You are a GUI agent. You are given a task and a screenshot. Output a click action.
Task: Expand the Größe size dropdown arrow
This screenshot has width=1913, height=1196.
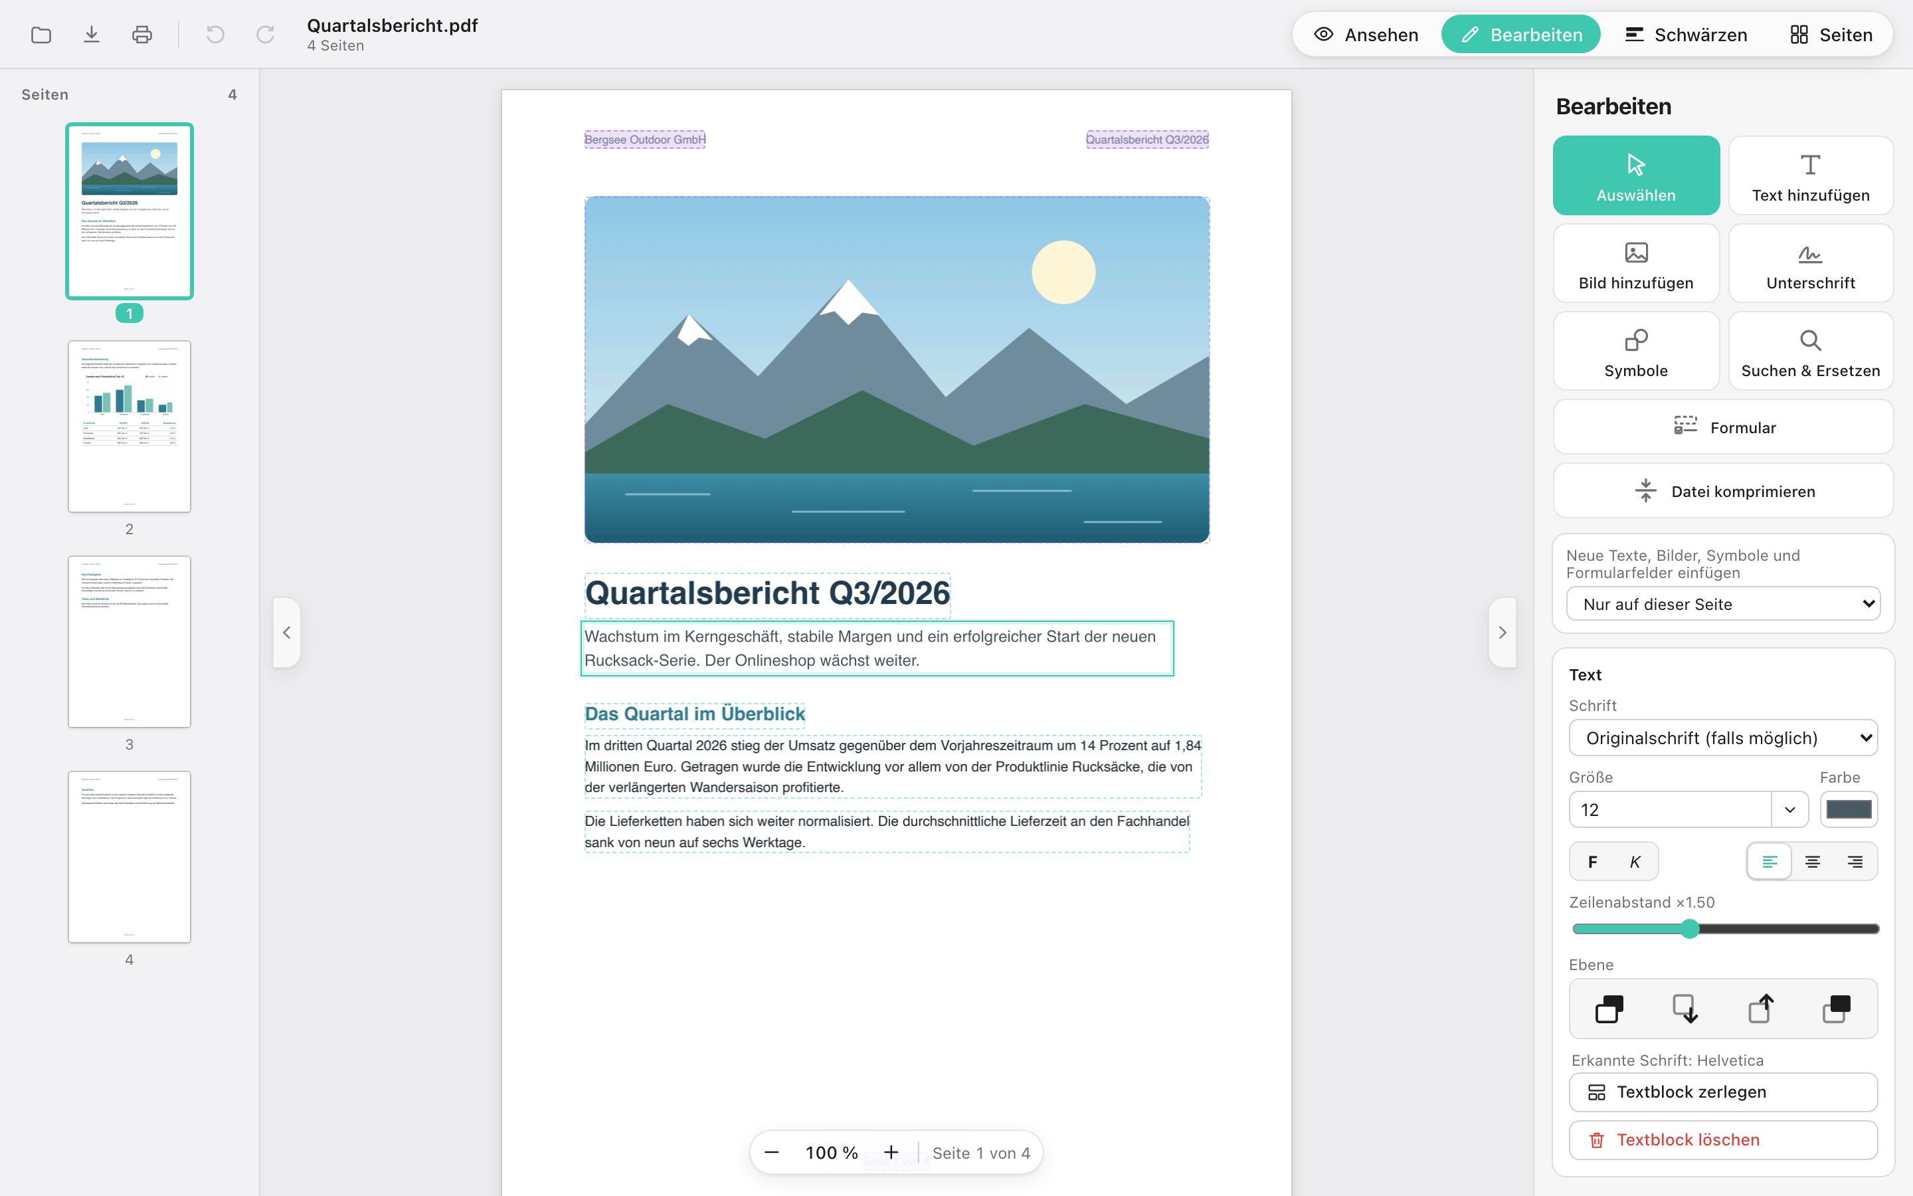pos(1789,810)
